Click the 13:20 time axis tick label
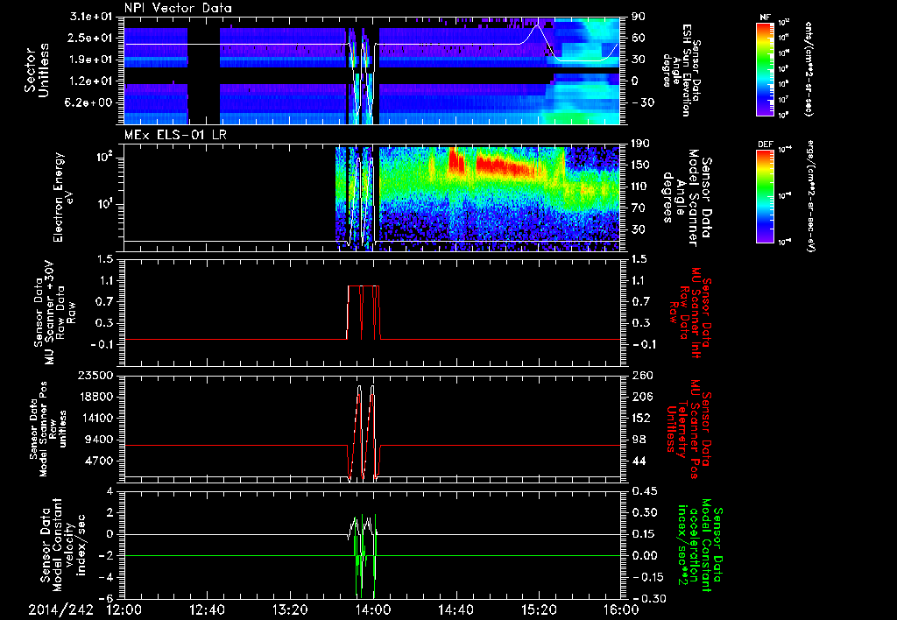This screenshot has height=620, width=897. [x=290, y=609]
